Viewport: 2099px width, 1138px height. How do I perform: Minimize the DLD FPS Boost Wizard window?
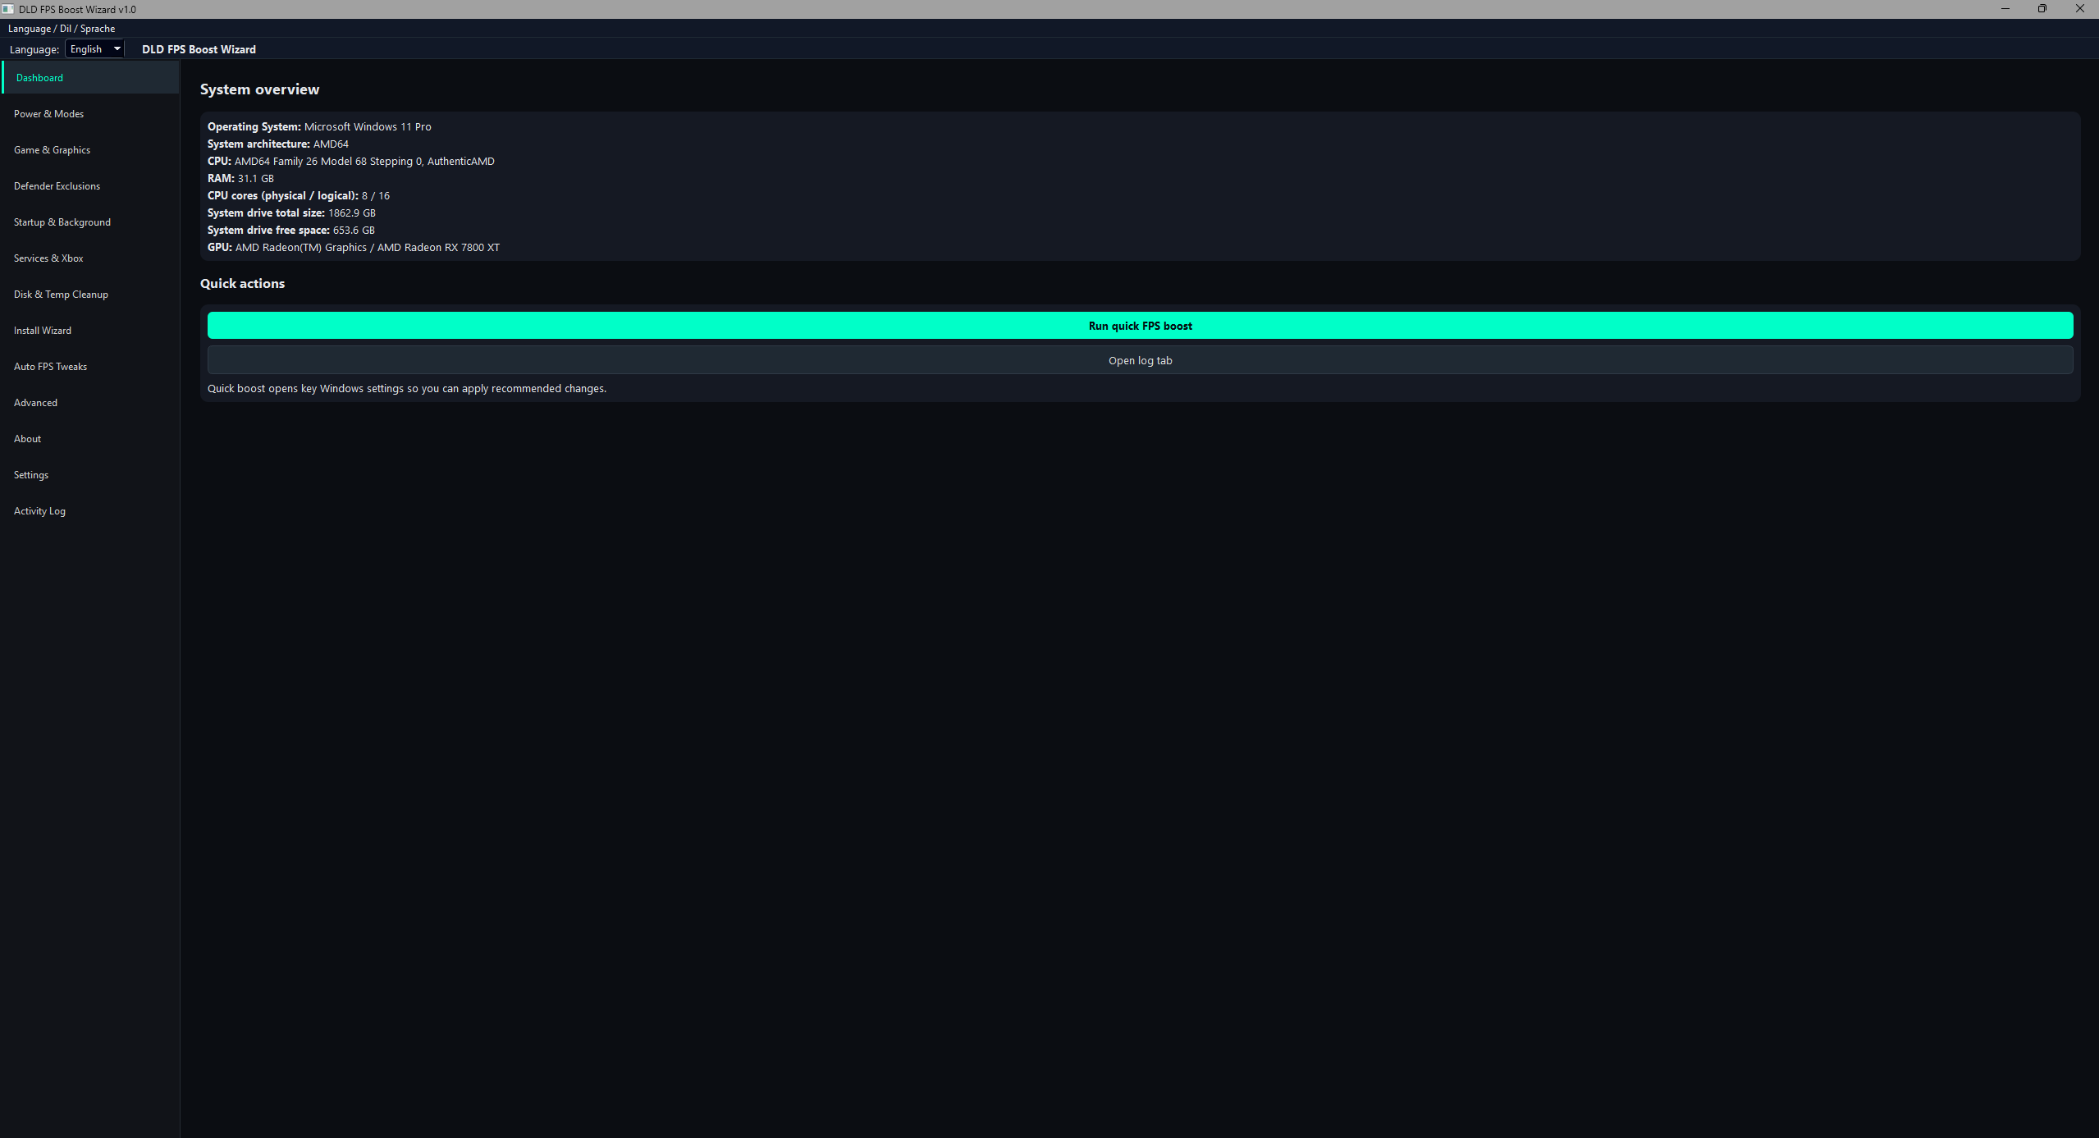pos(2005,9)
